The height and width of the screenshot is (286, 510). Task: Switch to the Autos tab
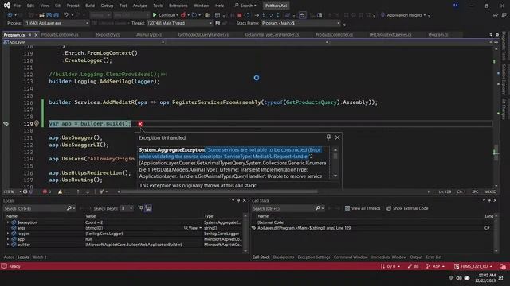coord(9,257)
